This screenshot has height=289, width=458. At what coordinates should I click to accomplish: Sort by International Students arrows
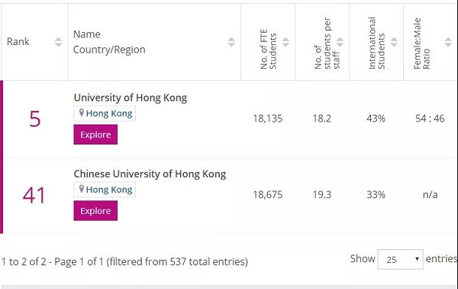pyautogui.click(x=394, y=42)
